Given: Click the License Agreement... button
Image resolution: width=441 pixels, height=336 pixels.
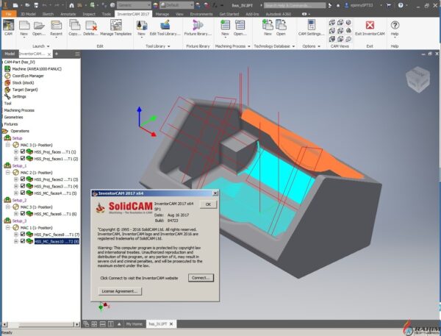Looking at the screenshot, I should point(120,291).
